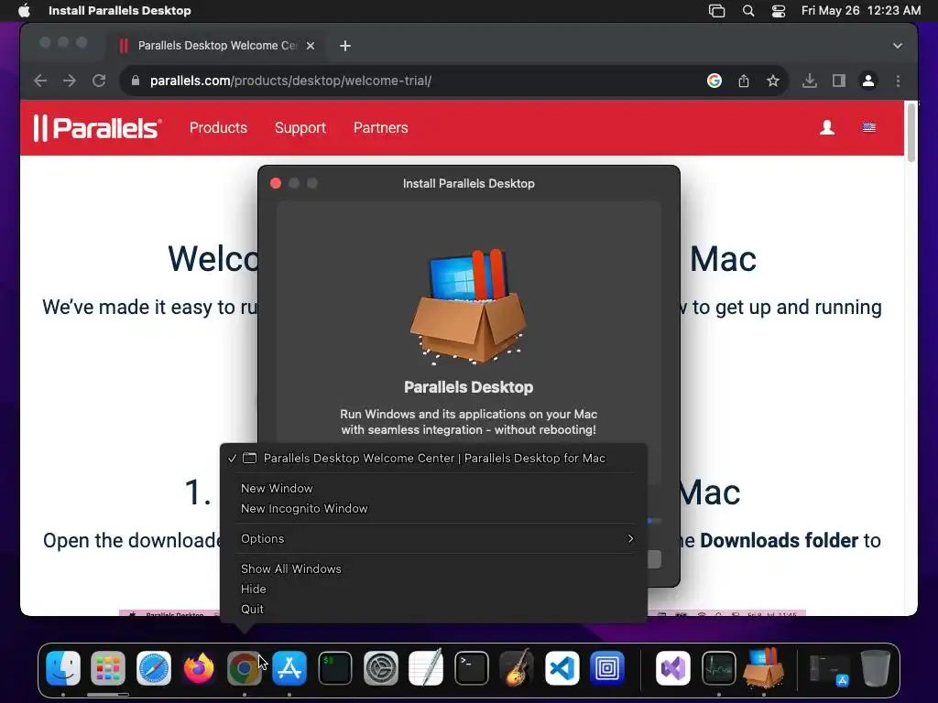Expand the tab search dropdown
Screen dimensions: 938x703
click(898, 46)
